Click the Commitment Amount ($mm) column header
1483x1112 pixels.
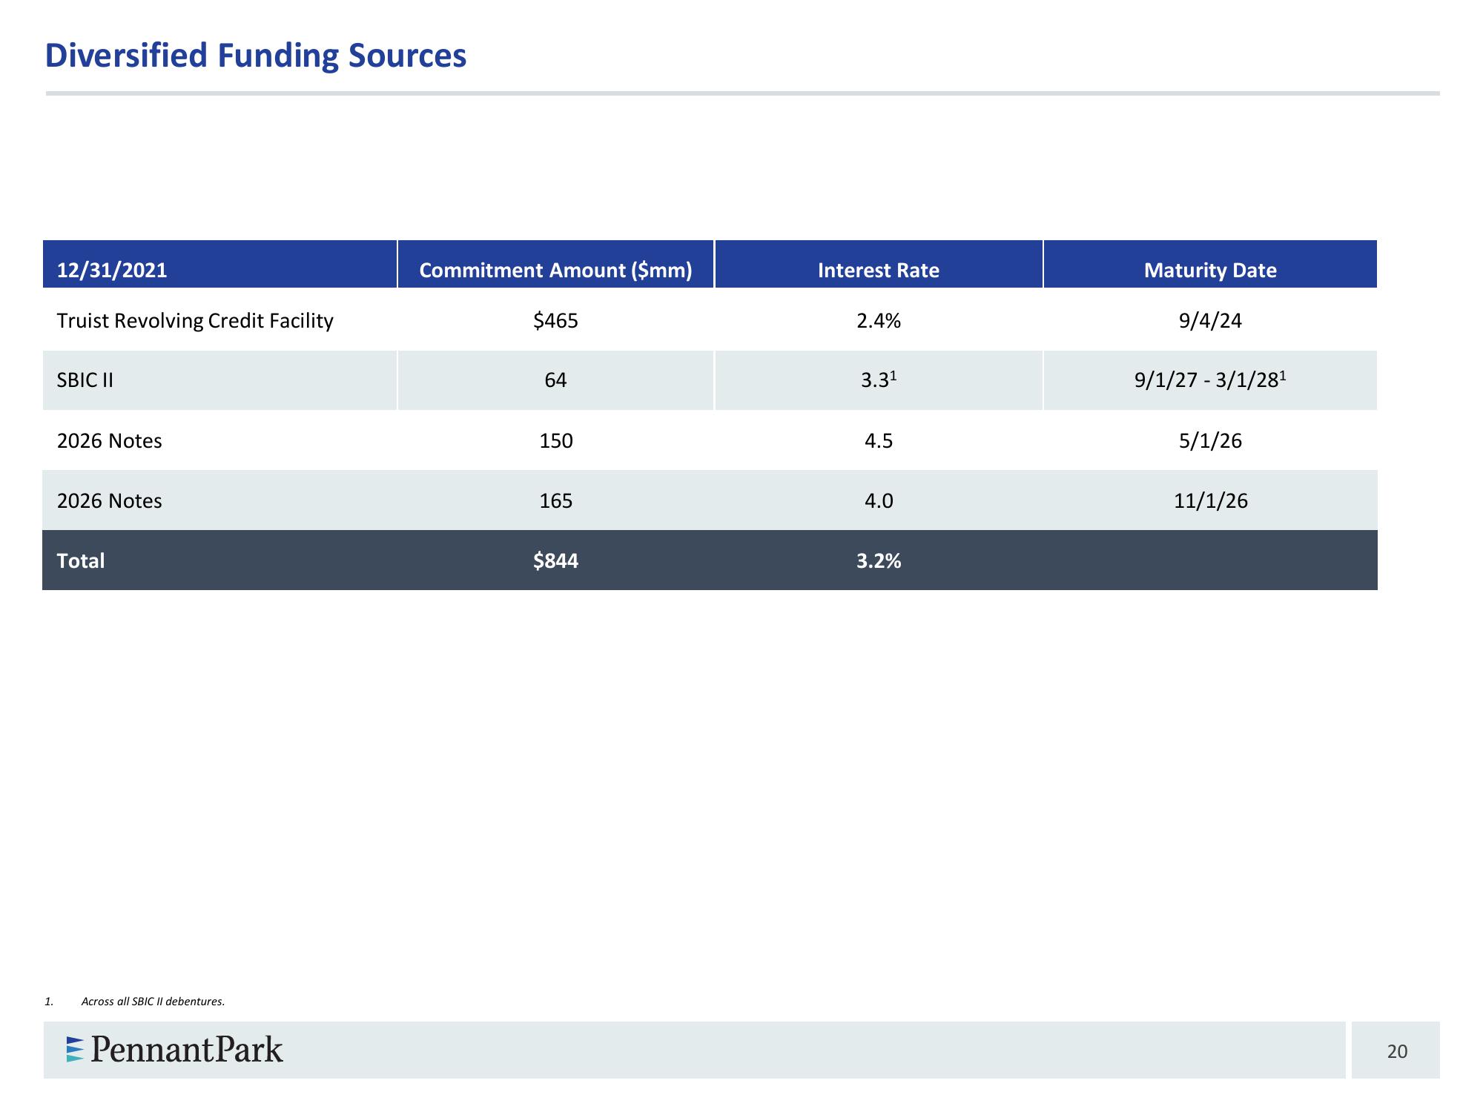click(555, 264)
